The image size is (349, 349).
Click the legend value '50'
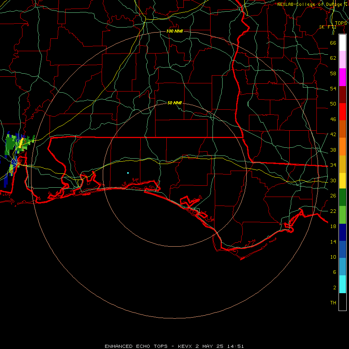pos(333,104)
